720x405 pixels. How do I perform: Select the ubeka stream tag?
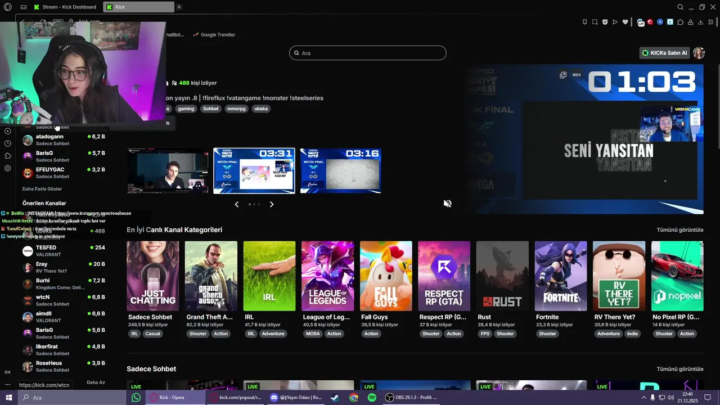pyautogui.click(x=261, y=109)
